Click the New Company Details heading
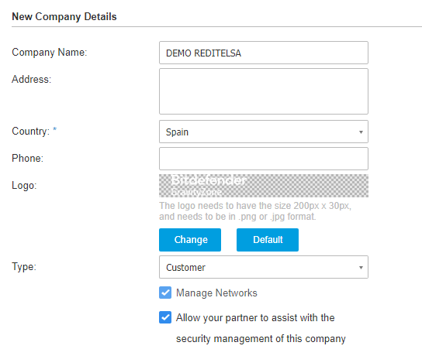This screenshot has width=422, height=356. click(64, 17)
